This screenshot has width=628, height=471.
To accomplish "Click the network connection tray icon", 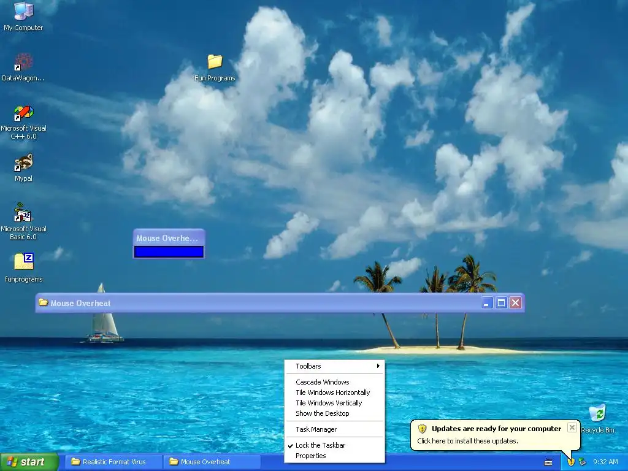I will pyautogui.click(x=583, y=462).
